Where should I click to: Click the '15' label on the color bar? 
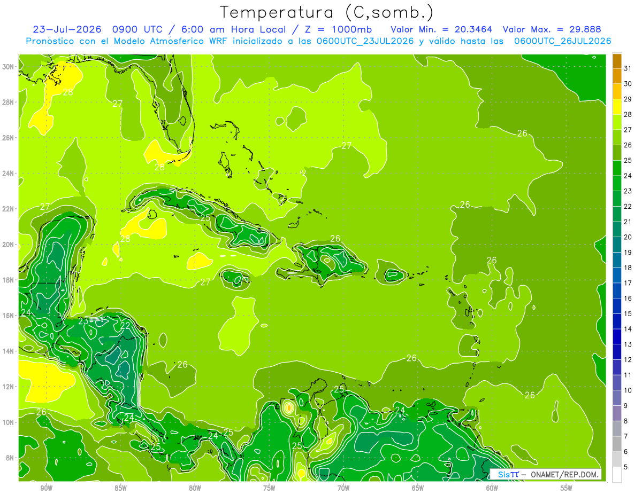tap(628, 314)
